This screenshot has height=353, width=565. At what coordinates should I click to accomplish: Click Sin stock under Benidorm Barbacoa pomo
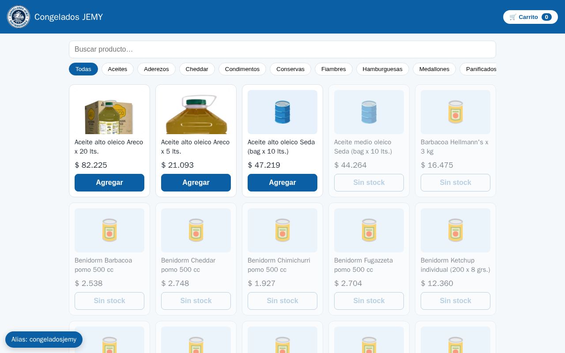(x=109, y=301)
